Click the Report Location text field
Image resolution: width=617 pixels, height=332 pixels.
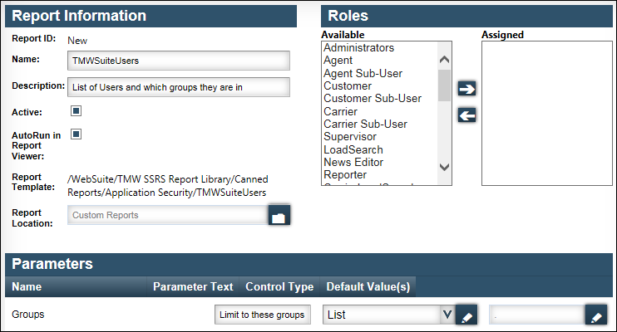[x=166, y=216]
